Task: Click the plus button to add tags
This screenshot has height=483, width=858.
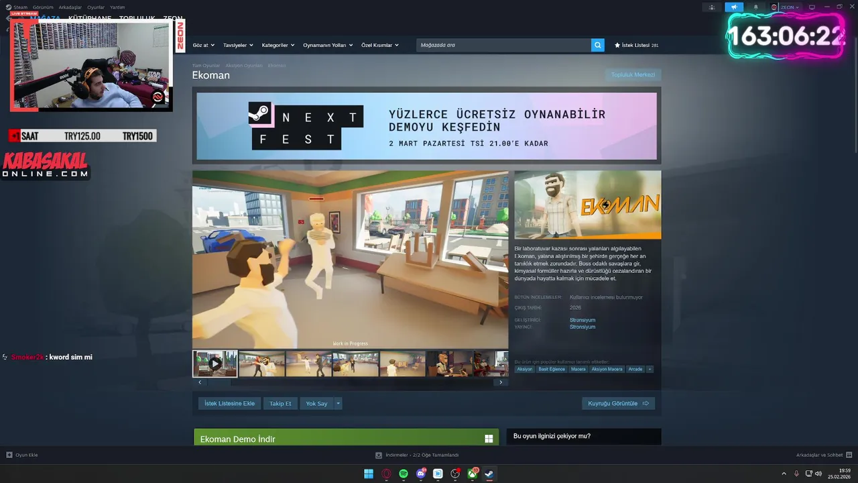Action: 650,369
